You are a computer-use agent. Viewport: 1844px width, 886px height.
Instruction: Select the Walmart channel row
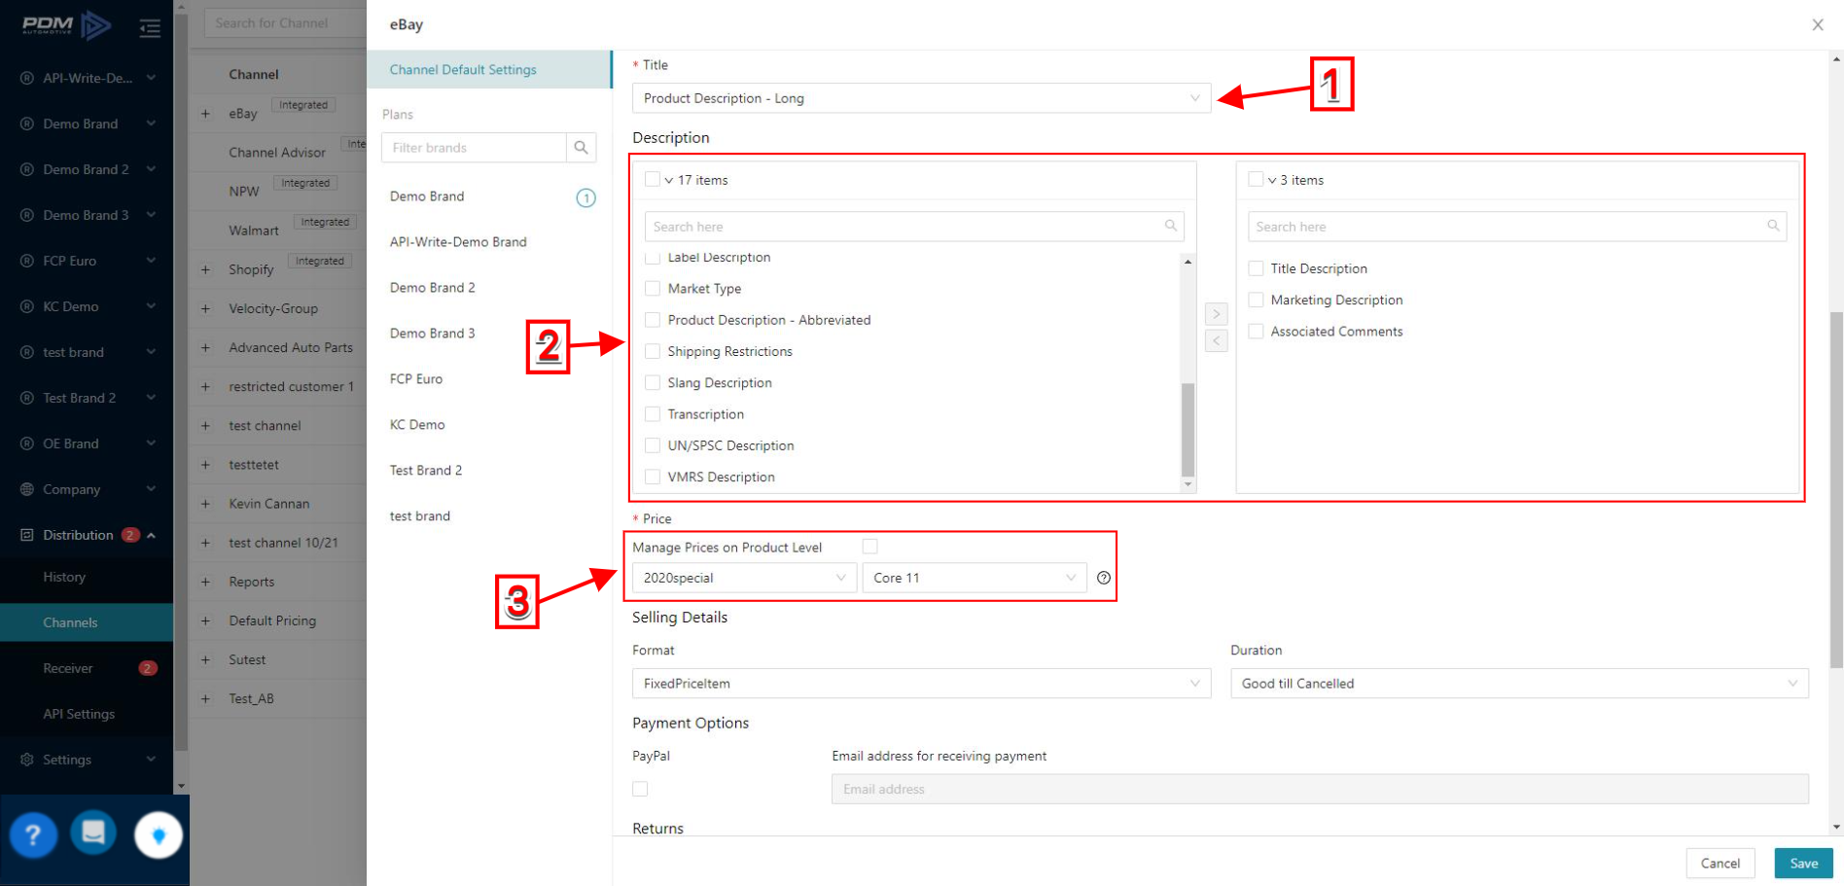tap(278, 230)
